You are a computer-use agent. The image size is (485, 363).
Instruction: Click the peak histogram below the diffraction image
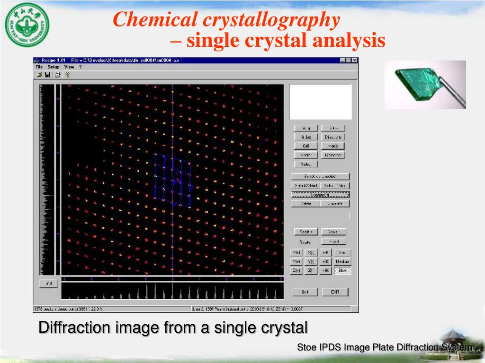click(x=172, y=291)
